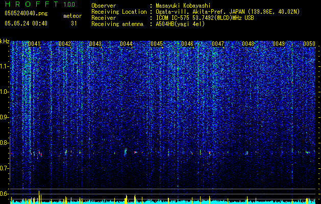Image resolution: width=321 pixels, height=204 pixels.
Task: Click the 0043 time marker
Action: click(95, 44)
